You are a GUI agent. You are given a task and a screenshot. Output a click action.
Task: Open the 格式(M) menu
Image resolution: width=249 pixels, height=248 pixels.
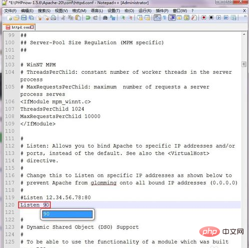pyautogui.click(x=79, y=11)
